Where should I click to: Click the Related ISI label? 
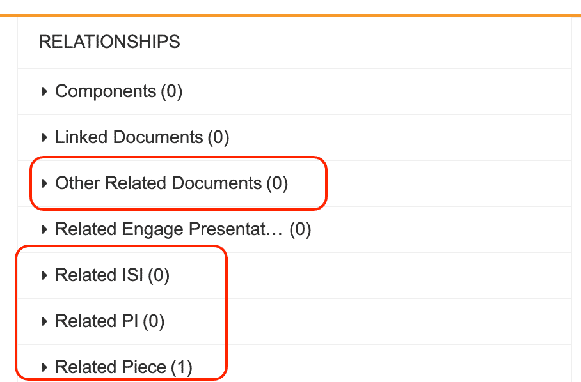(99, 275)
